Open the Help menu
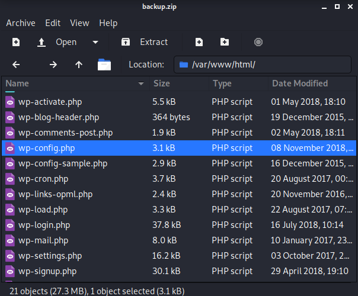 pyautogui.click(x=108, y=23)
